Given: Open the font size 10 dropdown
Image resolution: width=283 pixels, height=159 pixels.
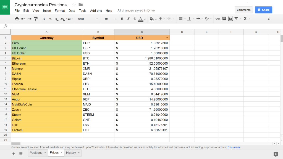Looking at the screenshot, I should 110,19.
